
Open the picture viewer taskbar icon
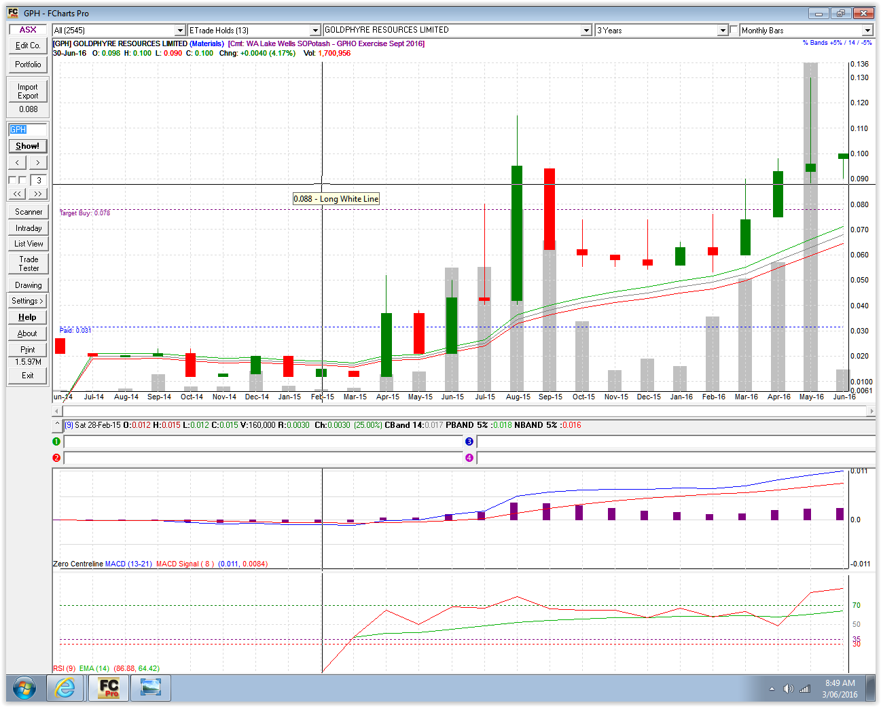pos(151,689)
